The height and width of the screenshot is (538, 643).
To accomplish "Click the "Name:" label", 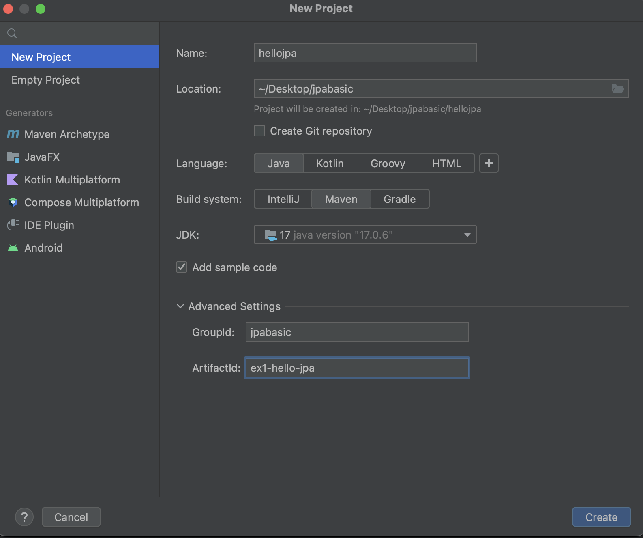I will tap(192, 53).
